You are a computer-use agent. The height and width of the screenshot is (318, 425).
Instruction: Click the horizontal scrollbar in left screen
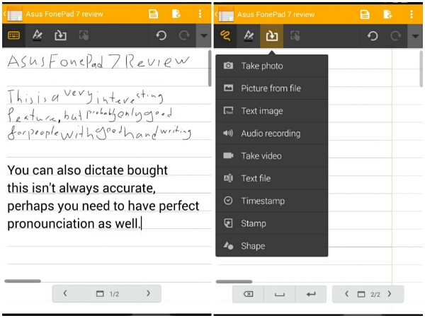[23, 281]
